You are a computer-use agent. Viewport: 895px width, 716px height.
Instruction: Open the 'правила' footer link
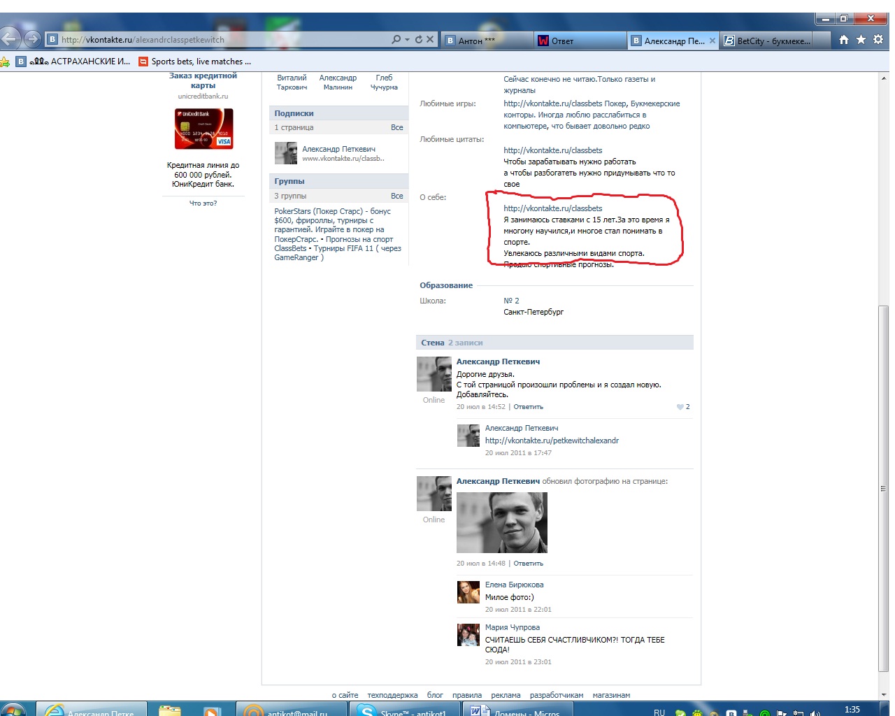click(x=467, y=695)
